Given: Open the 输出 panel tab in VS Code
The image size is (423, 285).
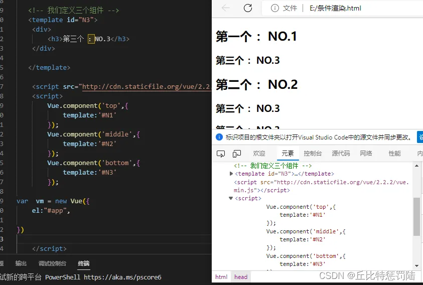Looking at the screenshot, I should pyautogui.click(x=21, y=263).
